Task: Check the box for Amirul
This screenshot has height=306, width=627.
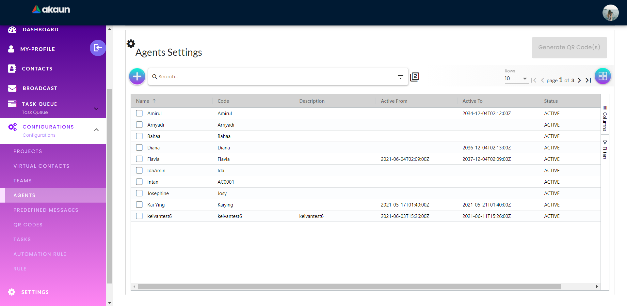Action: (139, 113)
